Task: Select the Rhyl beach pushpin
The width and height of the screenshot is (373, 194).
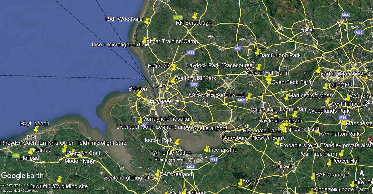Action: [x=36, y=129]
